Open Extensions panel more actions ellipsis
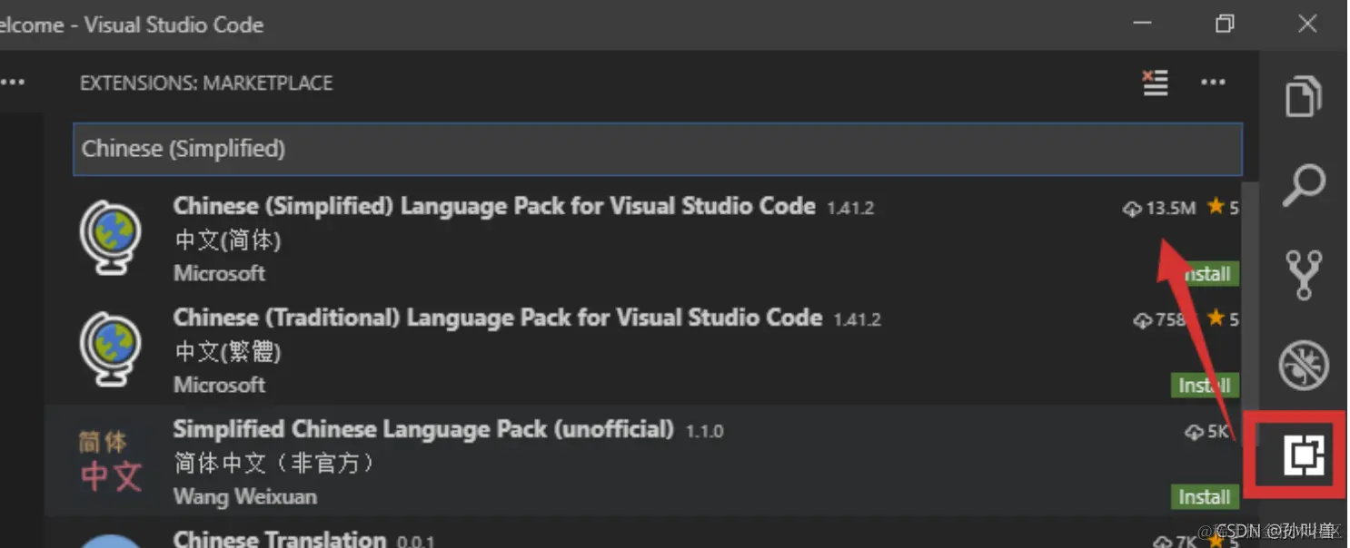The image size is (1350, 548). pyautogui.click(x=1213, y=83)
